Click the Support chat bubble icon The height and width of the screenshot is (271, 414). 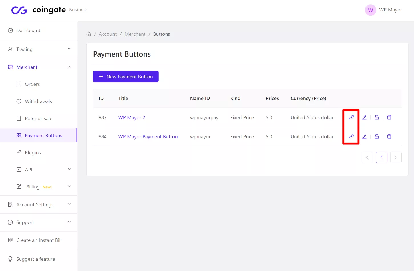(x=10, y=222)
